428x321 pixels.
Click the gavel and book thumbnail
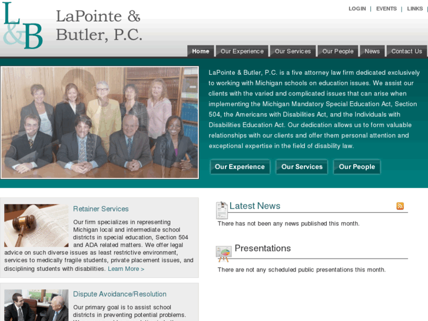[x=37, y=226]
